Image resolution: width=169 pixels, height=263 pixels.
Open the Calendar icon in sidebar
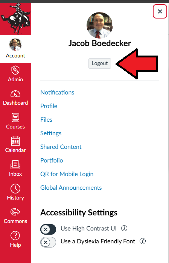click(x=15, y=141)
